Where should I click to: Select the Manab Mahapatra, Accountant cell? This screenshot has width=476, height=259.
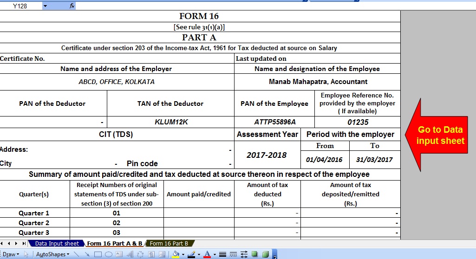point(318,82)
